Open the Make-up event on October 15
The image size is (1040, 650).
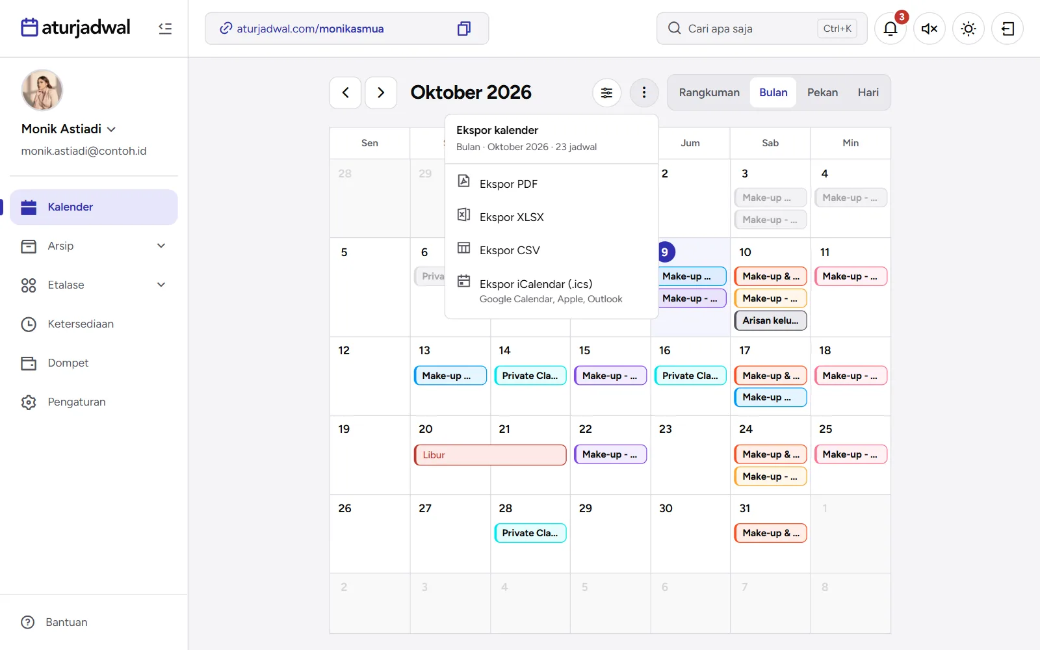(x=610, y=376)
